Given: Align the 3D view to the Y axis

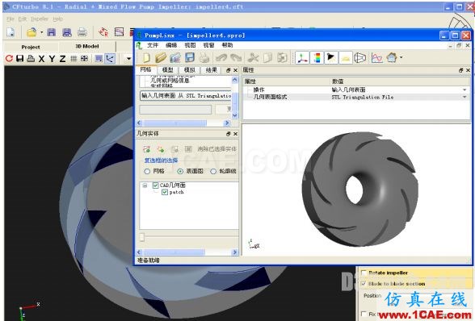Looking at the screenshot, I should 52,59.
